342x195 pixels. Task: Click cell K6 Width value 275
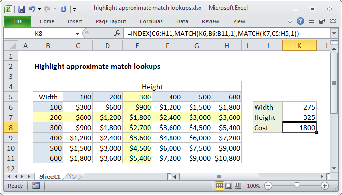299,107
